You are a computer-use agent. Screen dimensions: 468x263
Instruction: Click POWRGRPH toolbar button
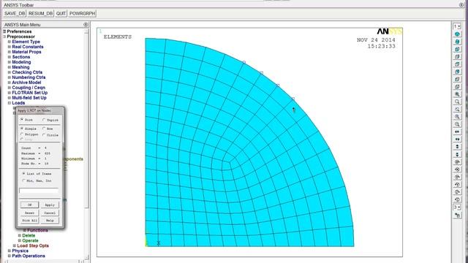(82, 13)
